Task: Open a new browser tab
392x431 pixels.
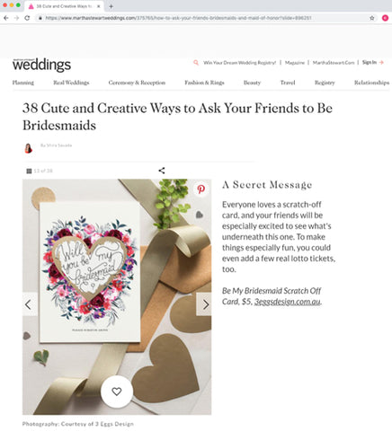Action: pos(111,6)
